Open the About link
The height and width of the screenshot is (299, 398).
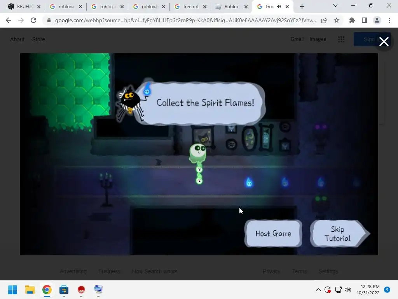(x=17, y=39)
